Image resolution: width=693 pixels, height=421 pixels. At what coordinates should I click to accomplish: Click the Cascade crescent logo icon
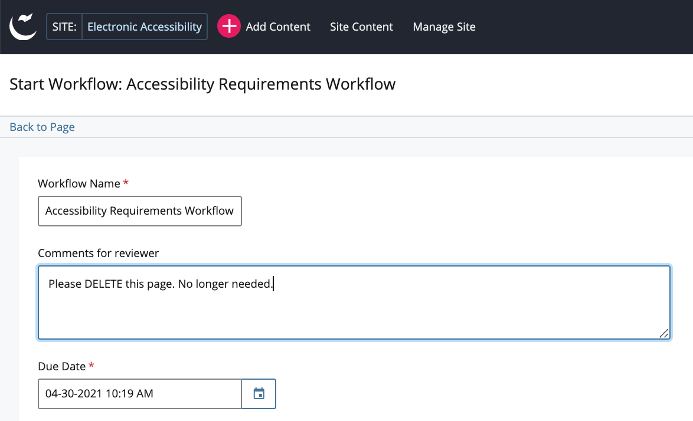pos(23,27)
